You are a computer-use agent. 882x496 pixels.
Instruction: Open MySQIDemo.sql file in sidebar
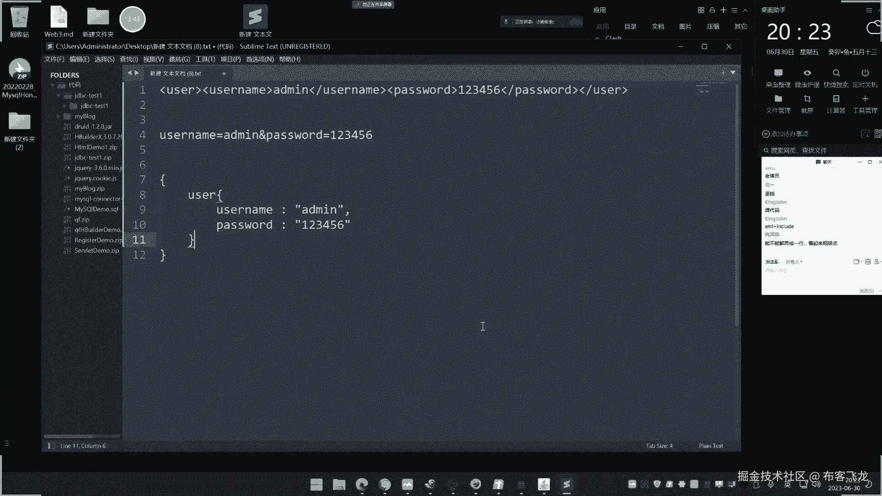(x=96, y=209)
